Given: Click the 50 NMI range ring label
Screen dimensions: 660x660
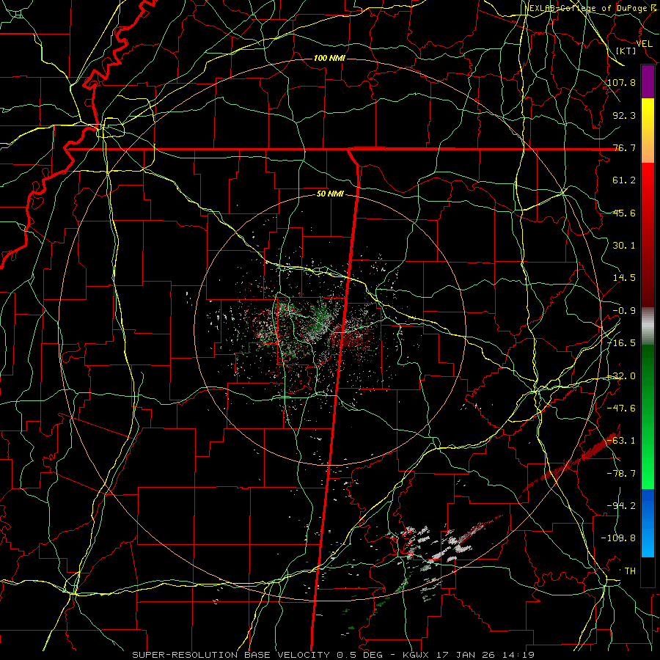Looking at the screenshot, I should click(x=330, y=194).
